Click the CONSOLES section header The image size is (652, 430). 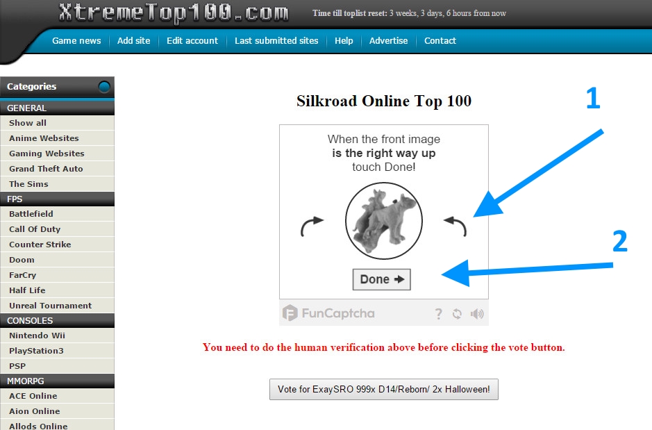click(x=58, y=321)
